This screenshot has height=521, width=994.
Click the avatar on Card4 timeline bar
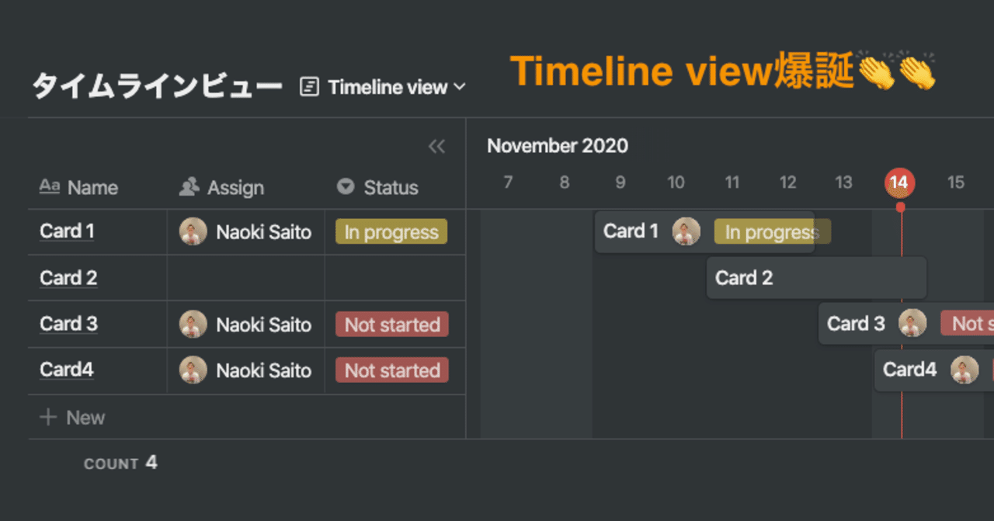(x=964, y=370)
